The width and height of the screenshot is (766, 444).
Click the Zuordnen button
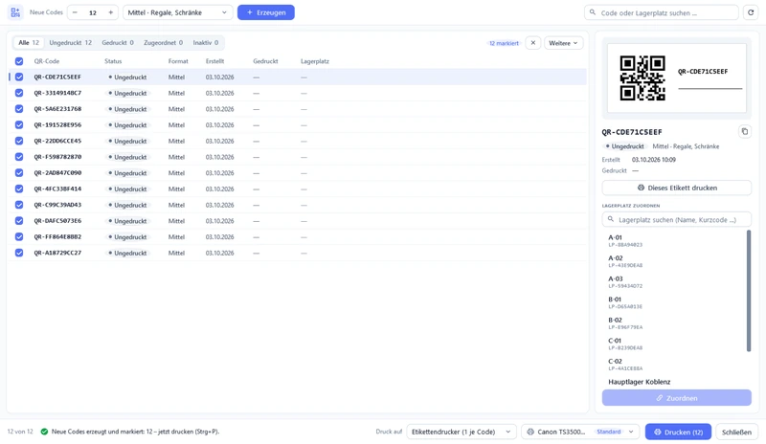677,398
